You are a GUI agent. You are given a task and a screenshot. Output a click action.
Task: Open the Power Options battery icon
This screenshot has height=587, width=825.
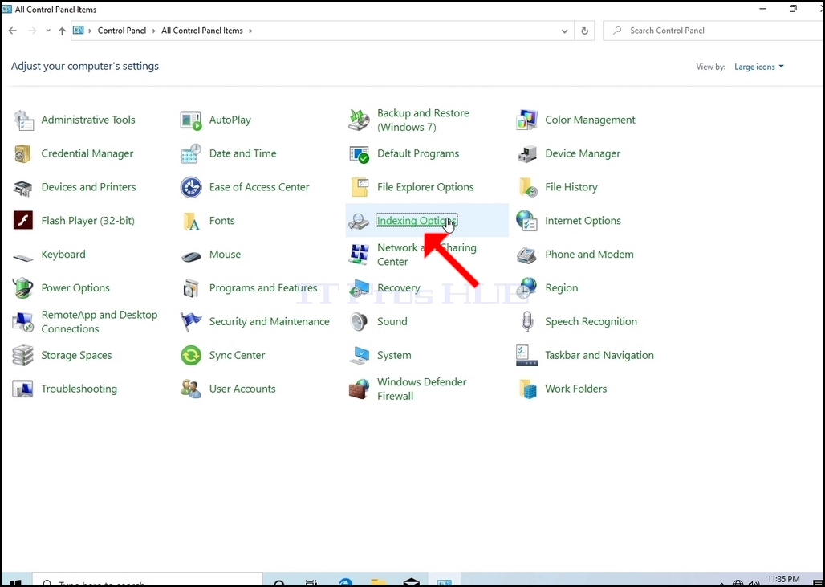click(x=23, y=288)
